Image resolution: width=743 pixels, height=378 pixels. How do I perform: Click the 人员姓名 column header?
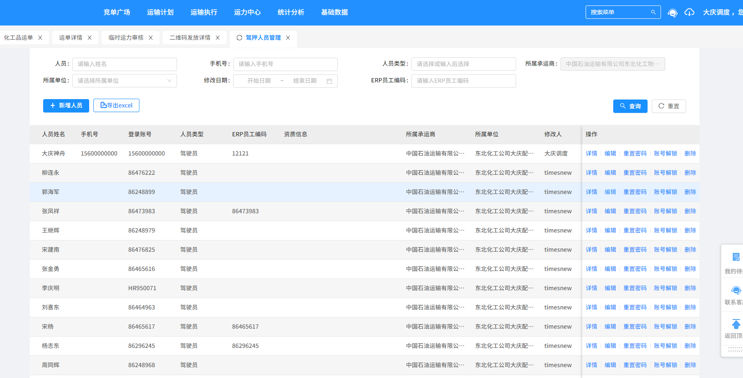(54, 134)
